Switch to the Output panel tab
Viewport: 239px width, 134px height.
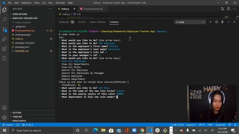[82, 22]
